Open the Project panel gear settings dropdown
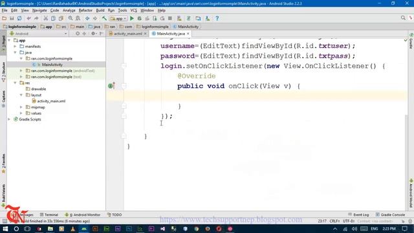414x233 pixels. click(93, 34)
